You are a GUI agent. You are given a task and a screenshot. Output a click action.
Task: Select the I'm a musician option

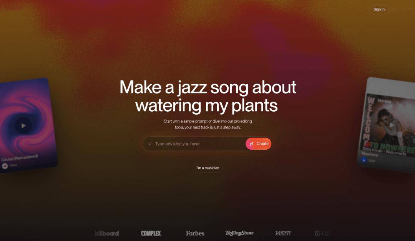tap(208, 168)
